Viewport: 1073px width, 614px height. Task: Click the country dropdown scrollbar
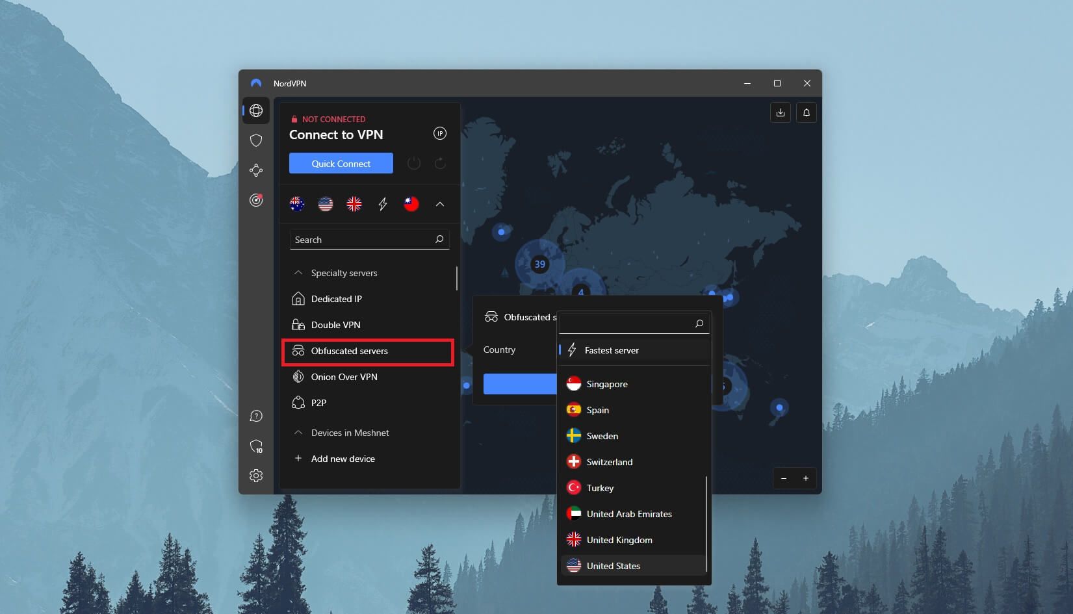(706, 524)
